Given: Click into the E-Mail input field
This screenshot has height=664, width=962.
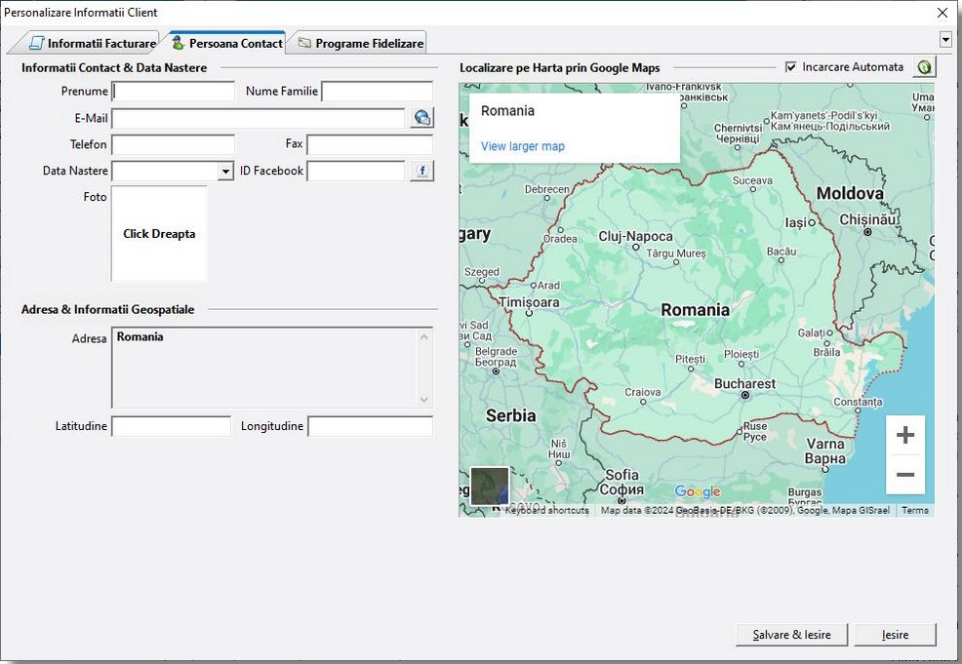Looking at the screenshot, I should (x=259, y=118).
